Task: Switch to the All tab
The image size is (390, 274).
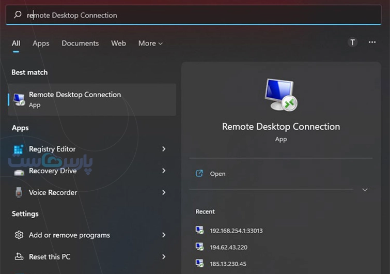Action: pyautogui.click(x=16, y=43)
